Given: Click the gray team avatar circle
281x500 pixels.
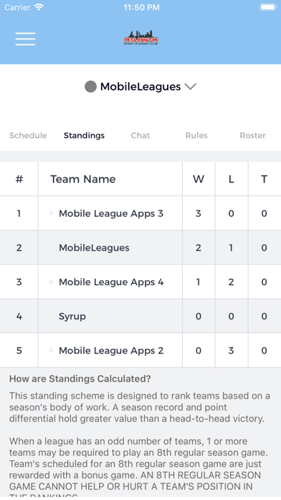Looking at the screenshot, I should pos(90,86).
